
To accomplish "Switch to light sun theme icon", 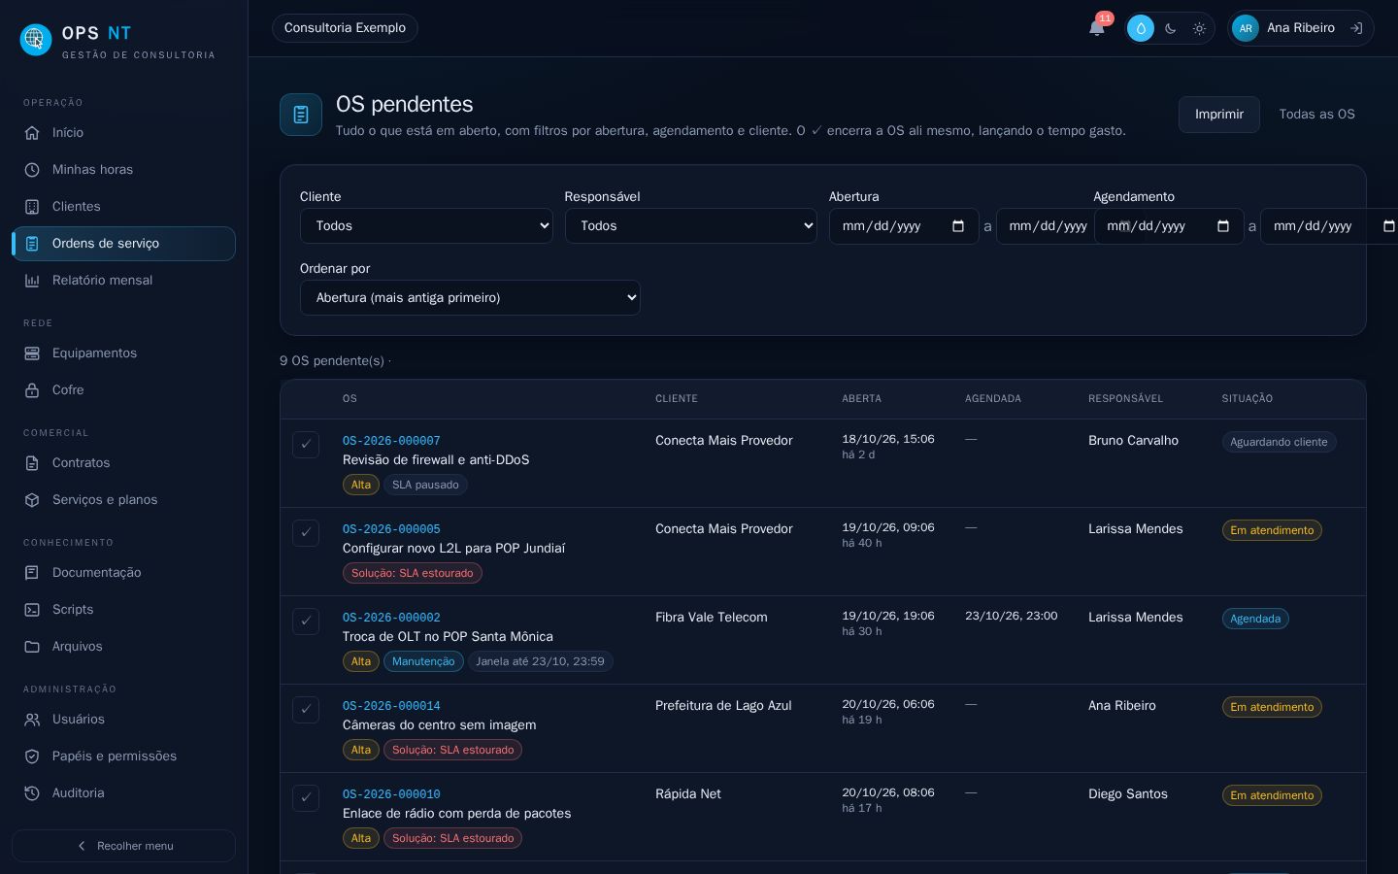I will pos(1200,28).
